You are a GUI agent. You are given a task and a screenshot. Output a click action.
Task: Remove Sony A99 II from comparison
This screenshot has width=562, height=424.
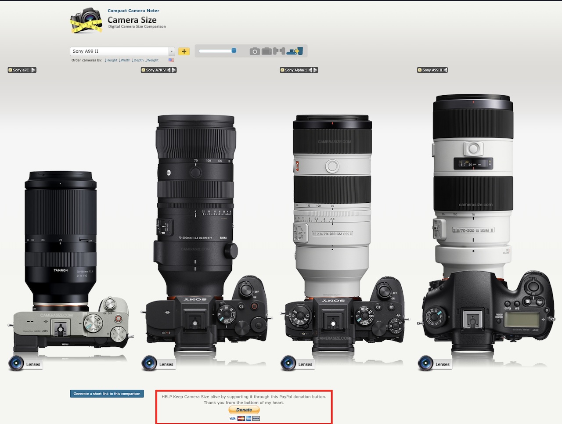click(x=419, y=70)
